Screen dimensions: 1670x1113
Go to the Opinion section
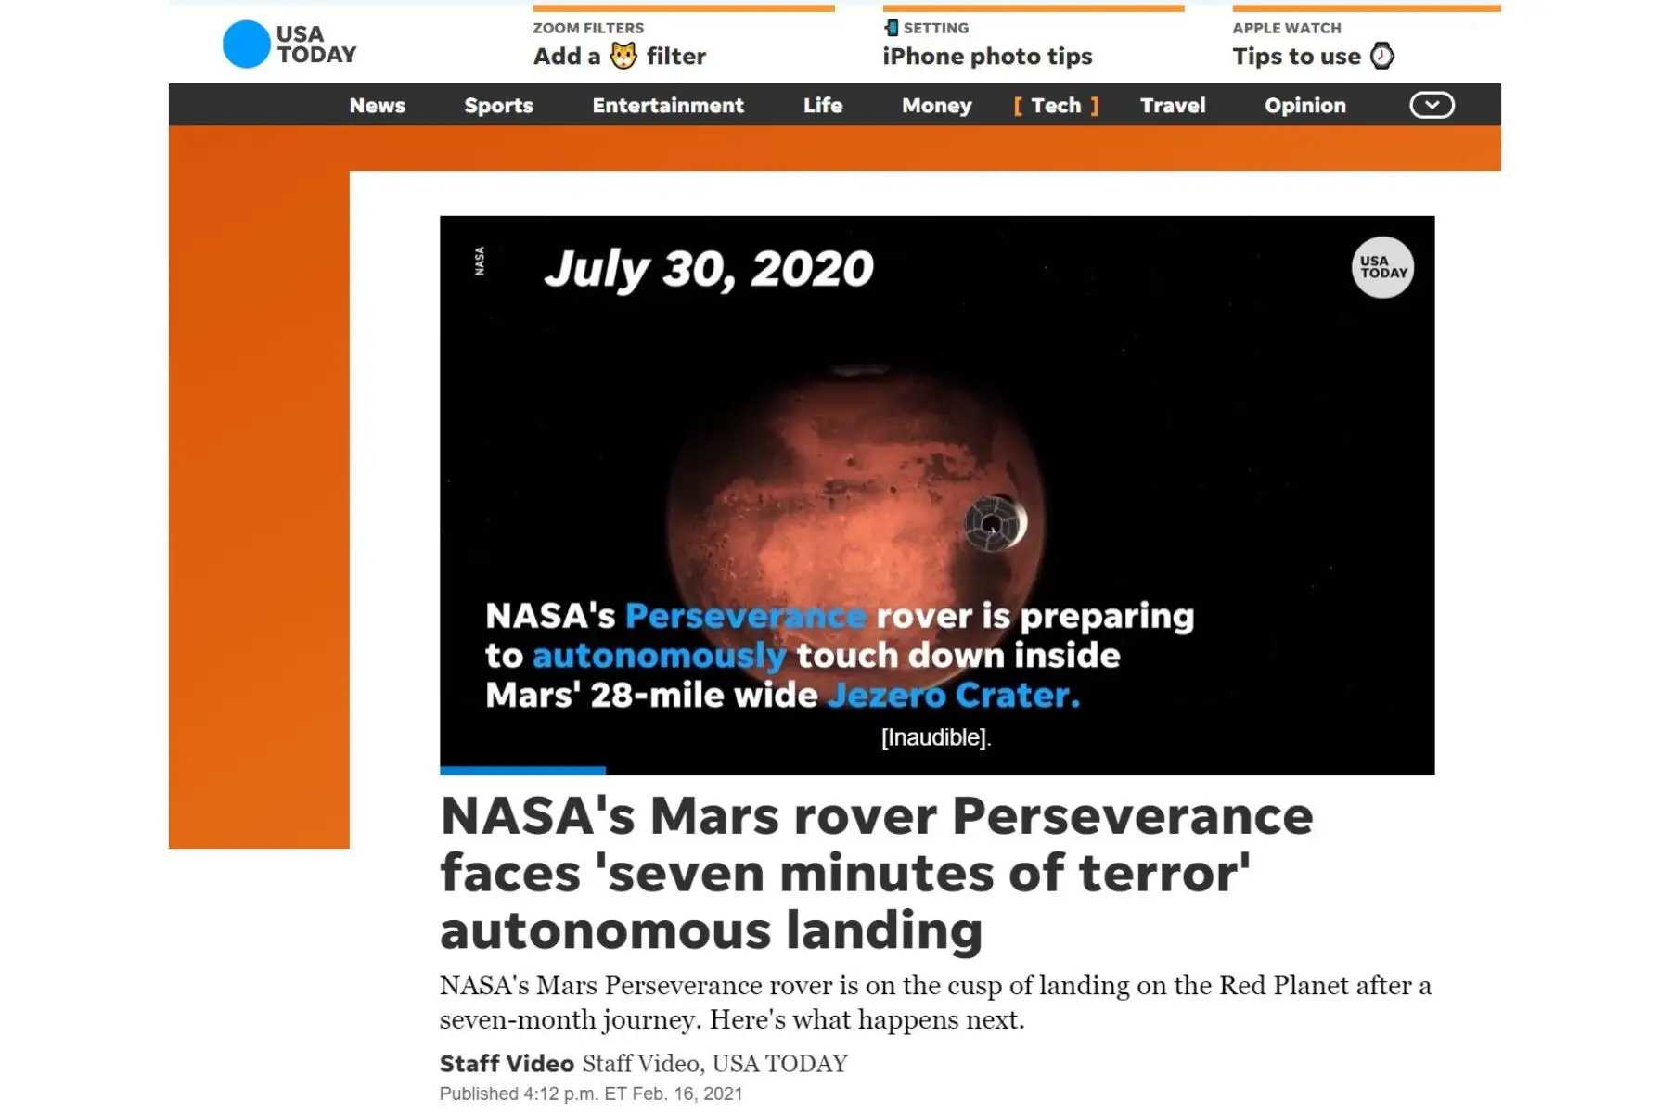pos(1304,105)
